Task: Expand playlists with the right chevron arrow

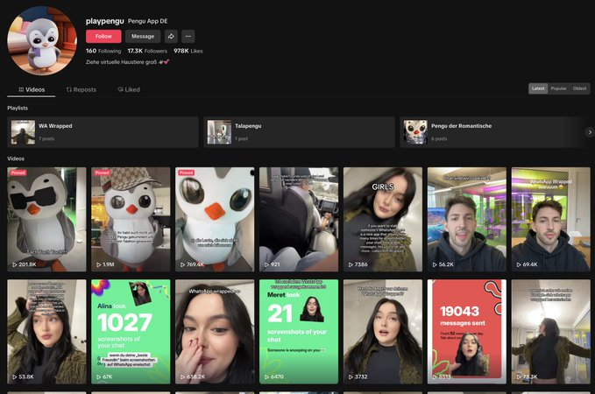Action: tap(590, 132)
